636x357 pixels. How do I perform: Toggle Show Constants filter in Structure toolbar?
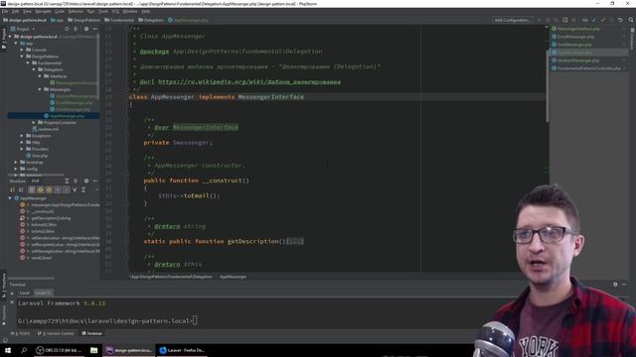[x=49, y=189]
